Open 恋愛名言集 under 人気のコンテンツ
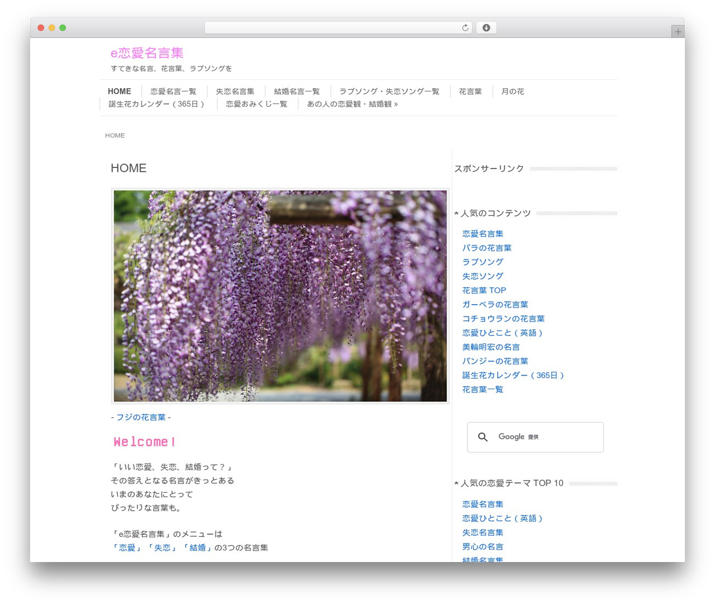 483,234
